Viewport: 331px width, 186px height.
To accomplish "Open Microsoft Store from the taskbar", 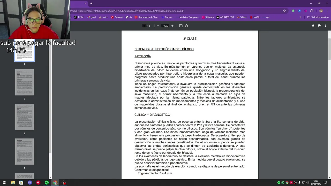I will tap(21, 183).
